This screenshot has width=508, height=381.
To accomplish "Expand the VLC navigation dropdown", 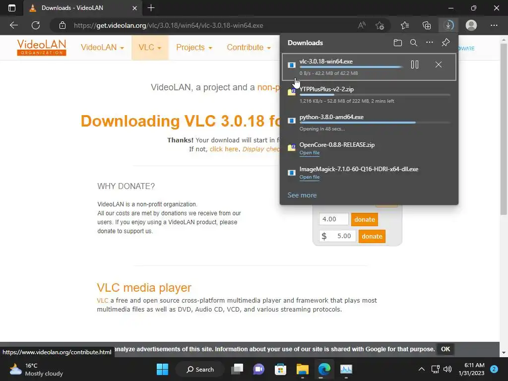I will [150, 47].
